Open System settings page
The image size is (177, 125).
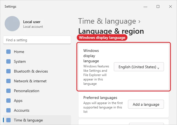point(37,61)
